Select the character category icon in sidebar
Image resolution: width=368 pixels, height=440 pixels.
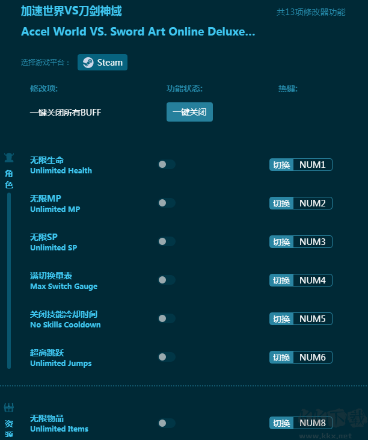point(9,158)
